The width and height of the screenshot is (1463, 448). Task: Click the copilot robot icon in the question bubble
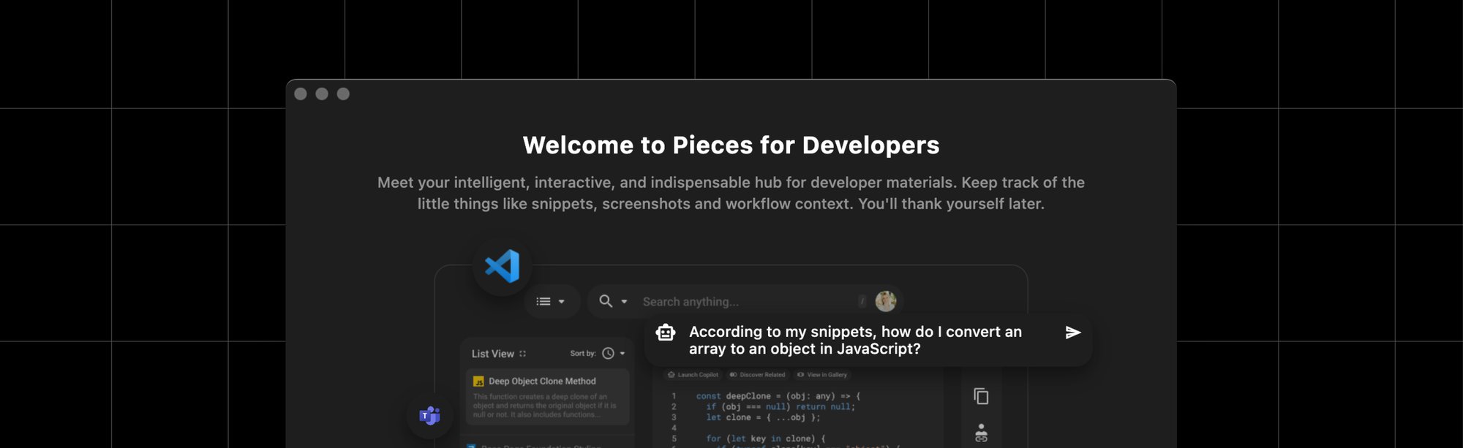[x=666, y=333]
